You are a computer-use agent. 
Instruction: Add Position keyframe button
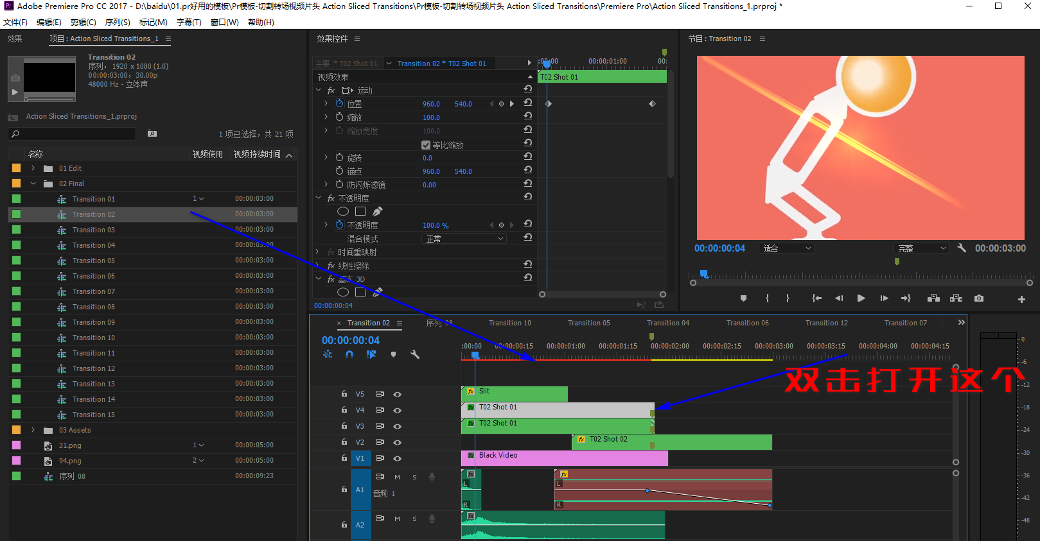pyautogui.click(x=501, y=103)
